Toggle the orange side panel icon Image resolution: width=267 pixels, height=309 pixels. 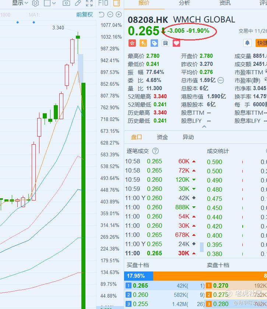click(x=117, y=3)
